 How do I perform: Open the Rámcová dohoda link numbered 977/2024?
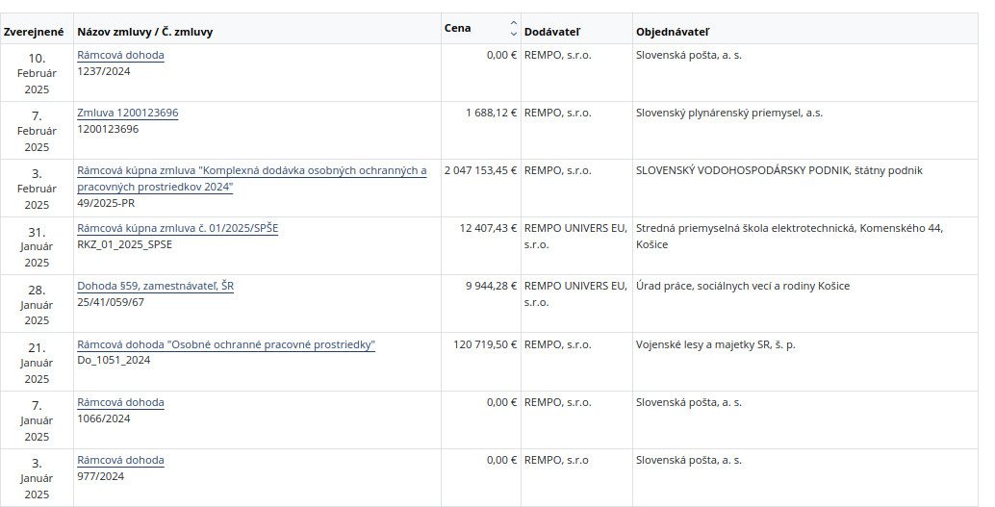pos(120,461)
